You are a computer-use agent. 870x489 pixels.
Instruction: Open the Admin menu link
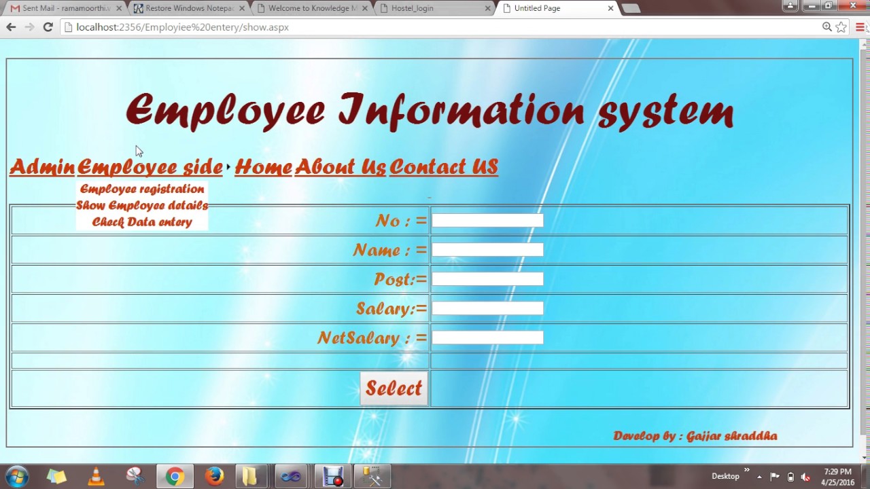(x=42, y=167)
